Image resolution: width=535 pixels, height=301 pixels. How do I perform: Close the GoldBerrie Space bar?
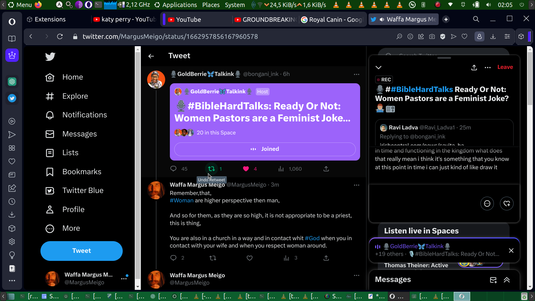click(x=511, y=250)
